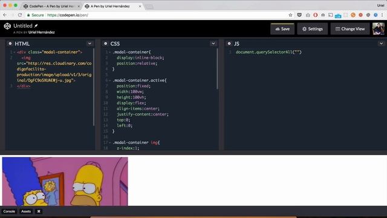Click the document.querySelectorAll line in JS

[x=268, y=52]
